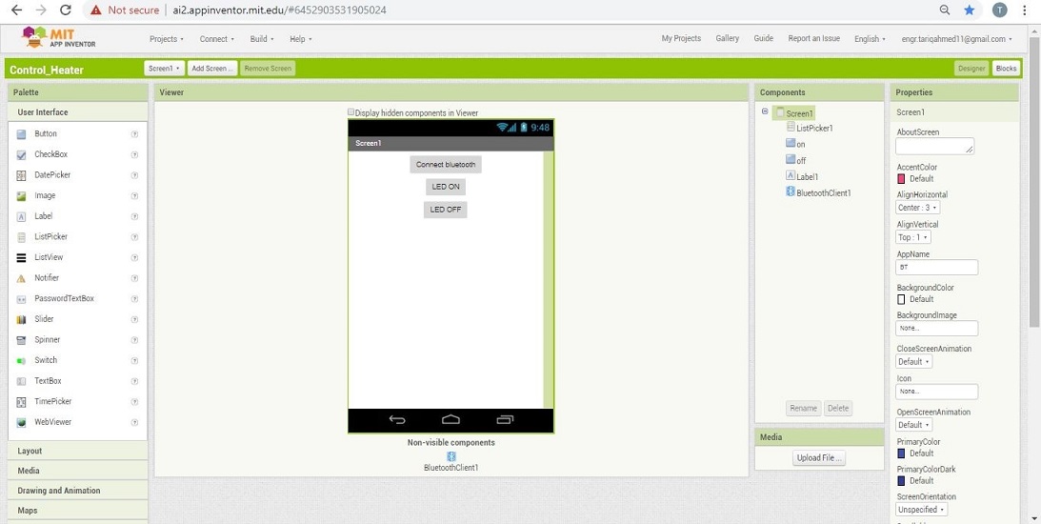Bookmark this page with star icon
This screenshot has width=1041, height=524.
point(970,10)
